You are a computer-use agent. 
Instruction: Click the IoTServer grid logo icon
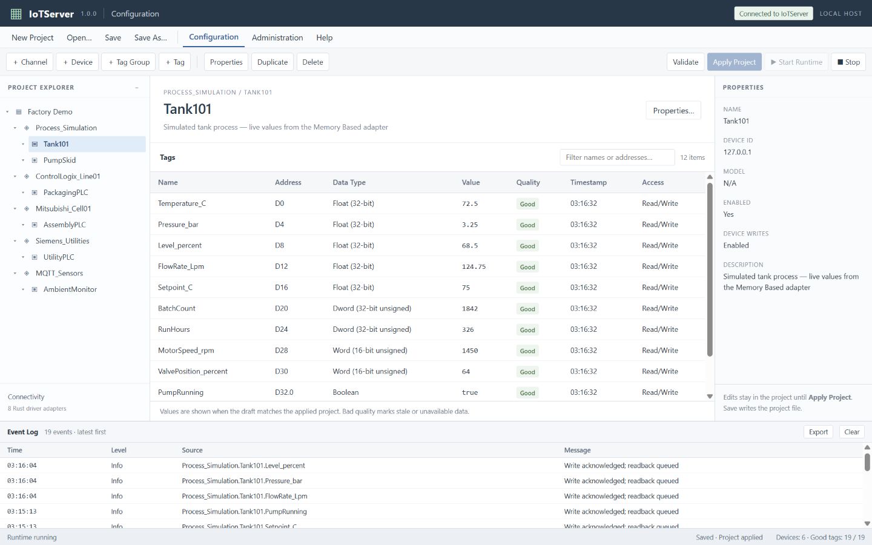tap(16, 13)
